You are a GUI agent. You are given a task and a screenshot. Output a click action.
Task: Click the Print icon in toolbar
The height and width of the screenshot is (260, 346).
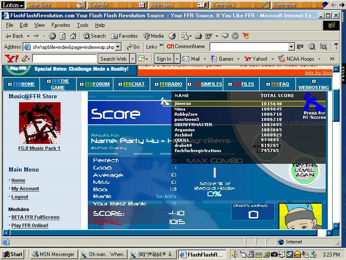click(x=199, y=36)
